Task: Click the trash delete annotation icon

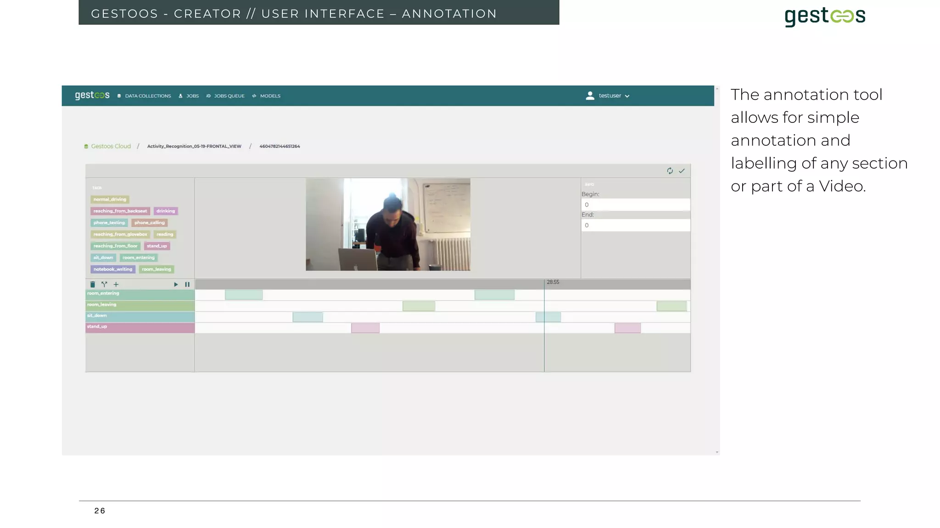Action: click(93, 284)
